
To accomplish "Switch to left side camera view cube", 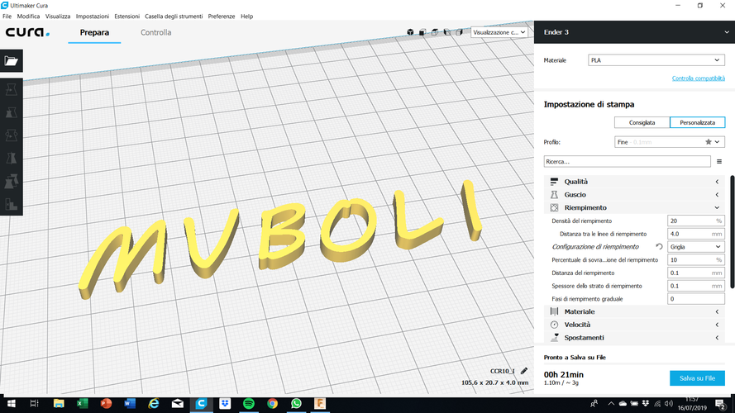I will pyautogui.click(x=446, y=32).
